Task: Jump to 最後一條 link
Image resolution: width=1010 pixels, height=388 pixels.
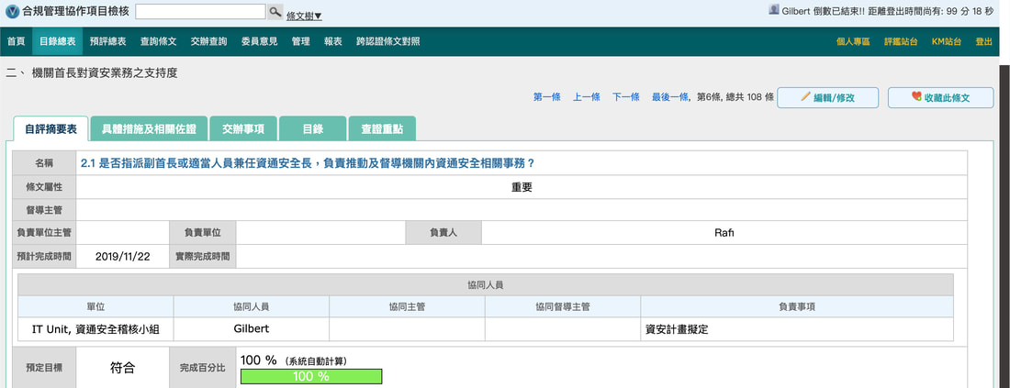Action: point(670,97)
